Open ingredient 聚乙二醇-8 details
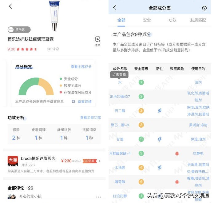This screenshot has width=214, height=203. coord(120,125)
